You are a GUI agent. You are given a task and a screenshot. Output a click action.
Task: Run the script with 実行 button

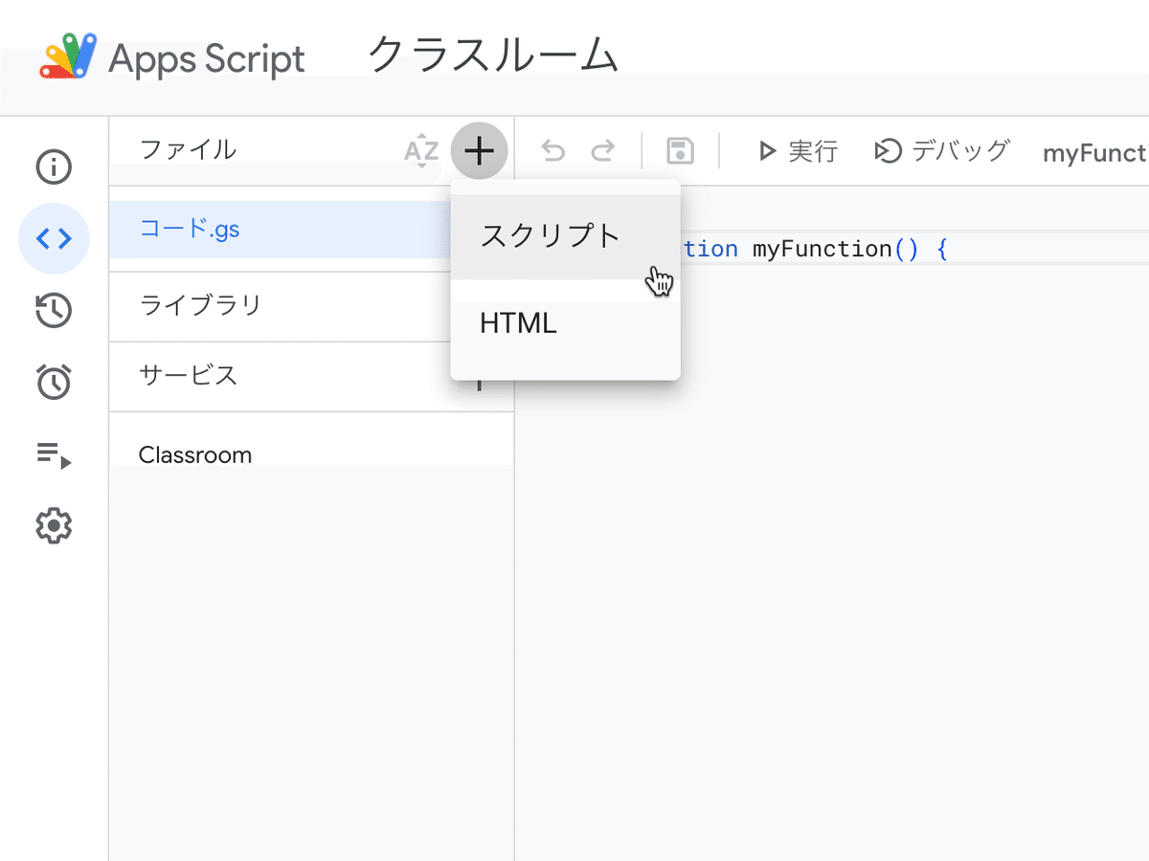pyautogui.click(x=798, y=151)
